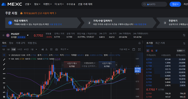The image size is (188, 99).
Task: Open the 수수료 0 menu item
Action: click(x=71, y=4)
